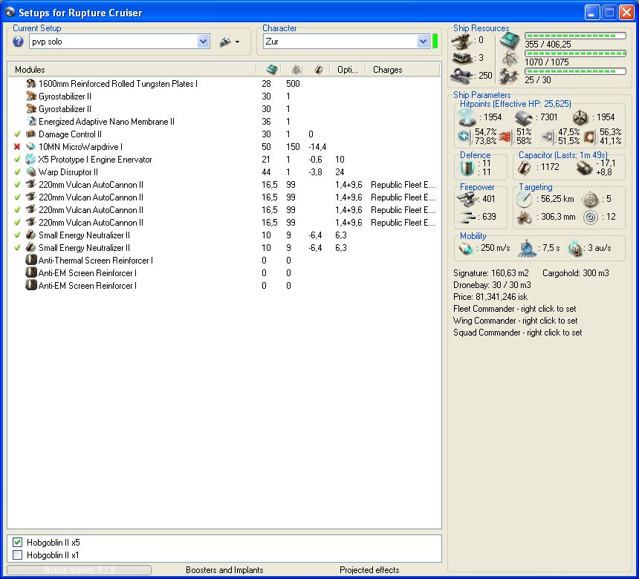
Task: Click the Warp Disruptor II module icon
Action: pyautogui.click(x=31, y=171)
